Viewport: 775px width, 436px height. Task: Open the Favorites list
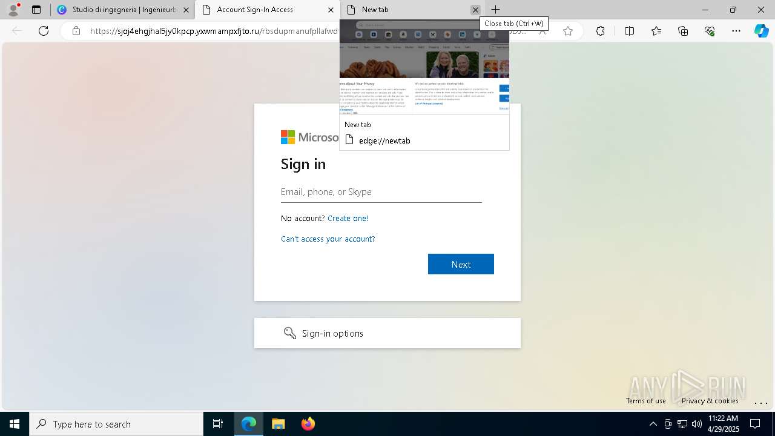[656, 31]
